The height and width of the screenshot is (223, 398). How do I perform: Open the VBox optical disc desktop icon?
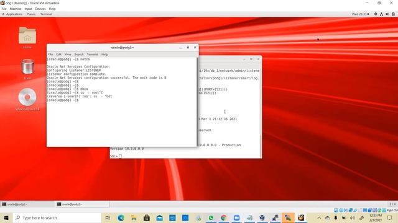[27, 97]
